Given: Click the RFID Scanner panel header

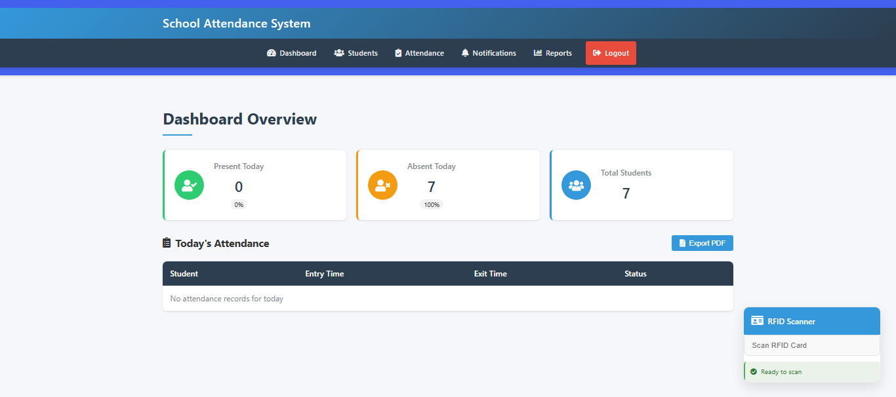Looking at the screenshot, I should tap(812, 321).
